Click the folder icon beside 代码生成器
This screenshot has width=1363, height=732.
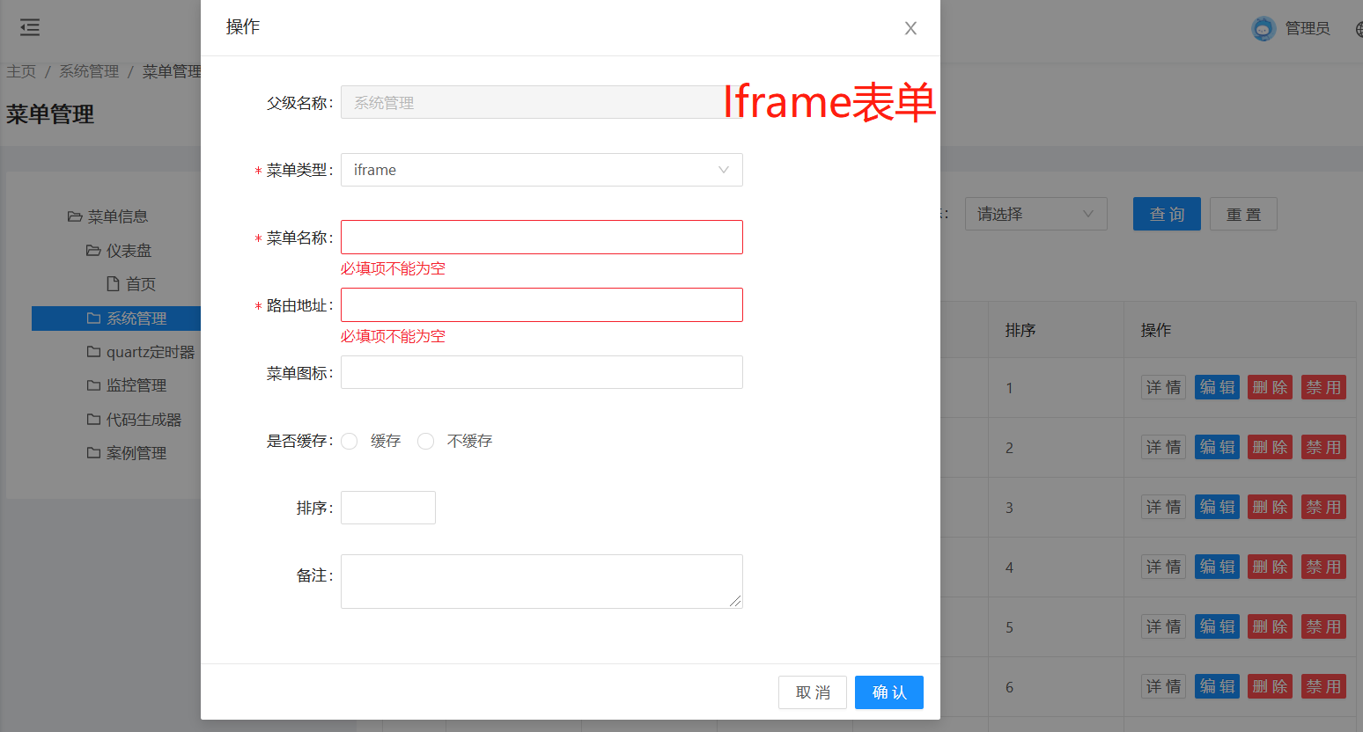93,420
